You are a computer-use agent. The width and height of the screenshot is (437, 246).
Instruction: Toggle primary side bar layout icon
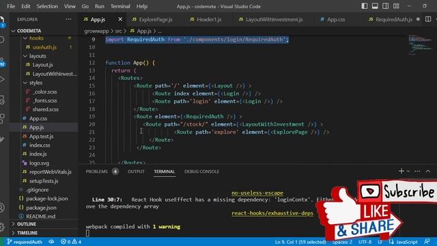click(364, 6)
